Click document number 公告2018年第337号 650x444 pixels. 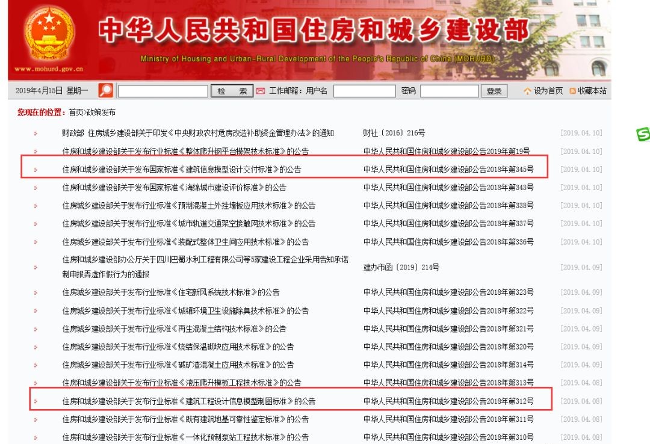[448, 223]
